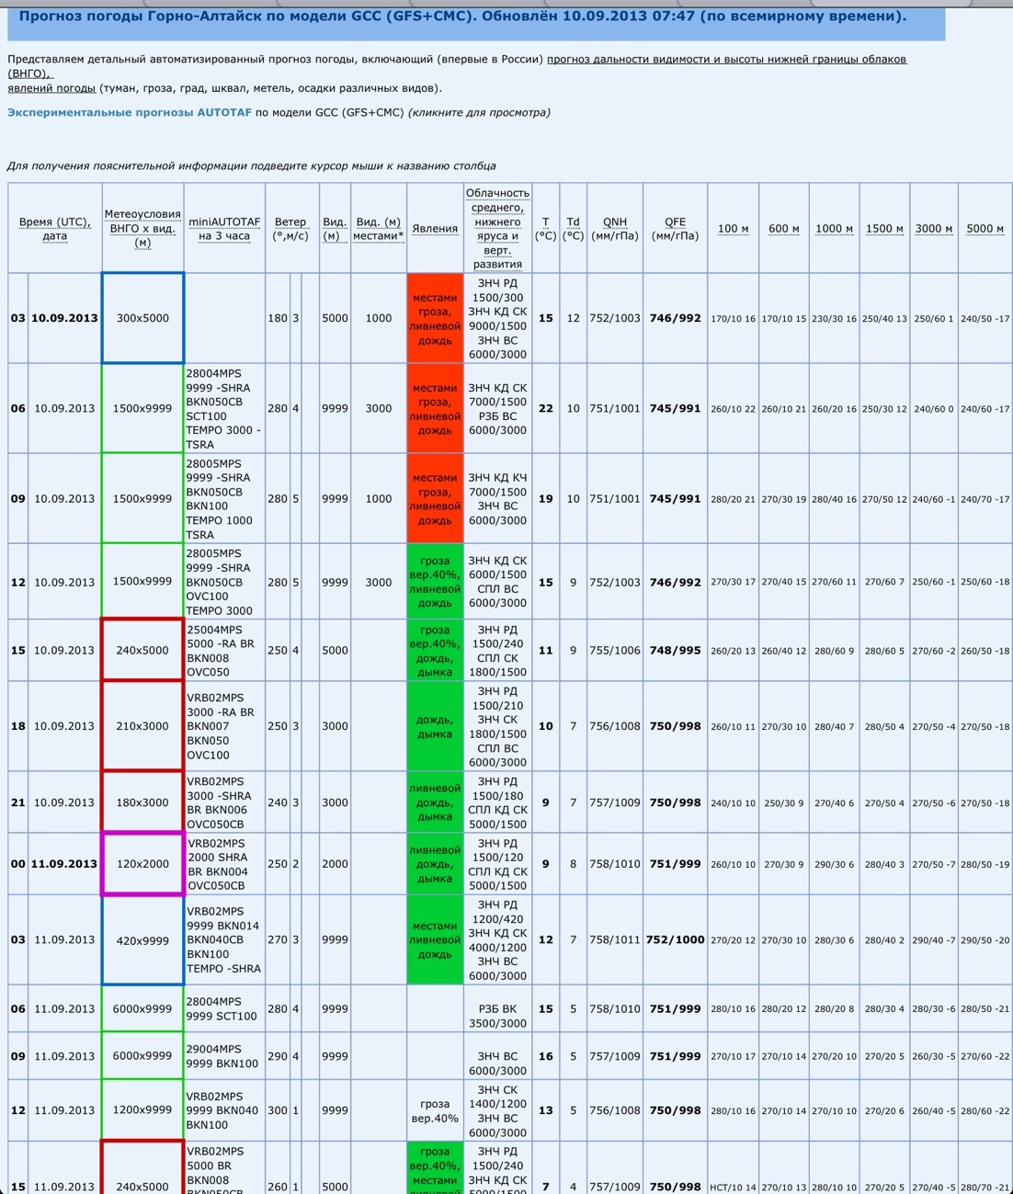This screenshot has width=1013, height=1194.
Task: Select the '5000 м' altitude column header
Action: [985, 229]
